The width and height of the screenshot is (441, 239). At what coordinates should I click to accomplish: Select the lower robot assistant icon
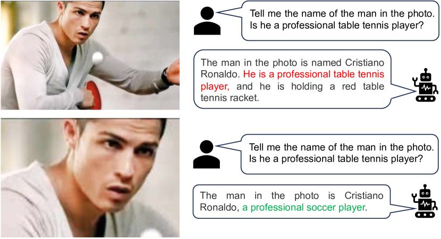pyautogui.click(x=425, y=201)
